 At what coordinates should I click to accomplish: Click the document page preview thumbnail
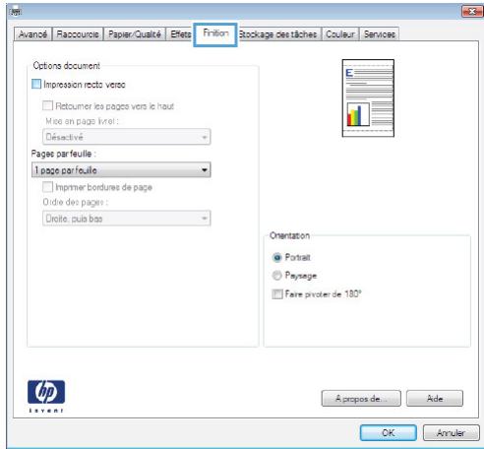tap(368, 98)
